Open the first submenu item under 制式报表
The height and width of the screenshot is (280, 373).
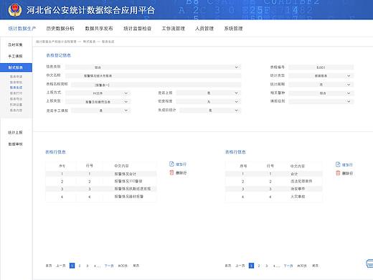(x=16, y=77)
